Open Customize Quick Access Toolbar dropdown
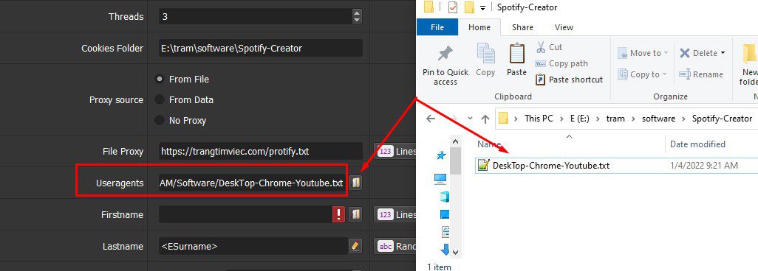 point(482,7)
